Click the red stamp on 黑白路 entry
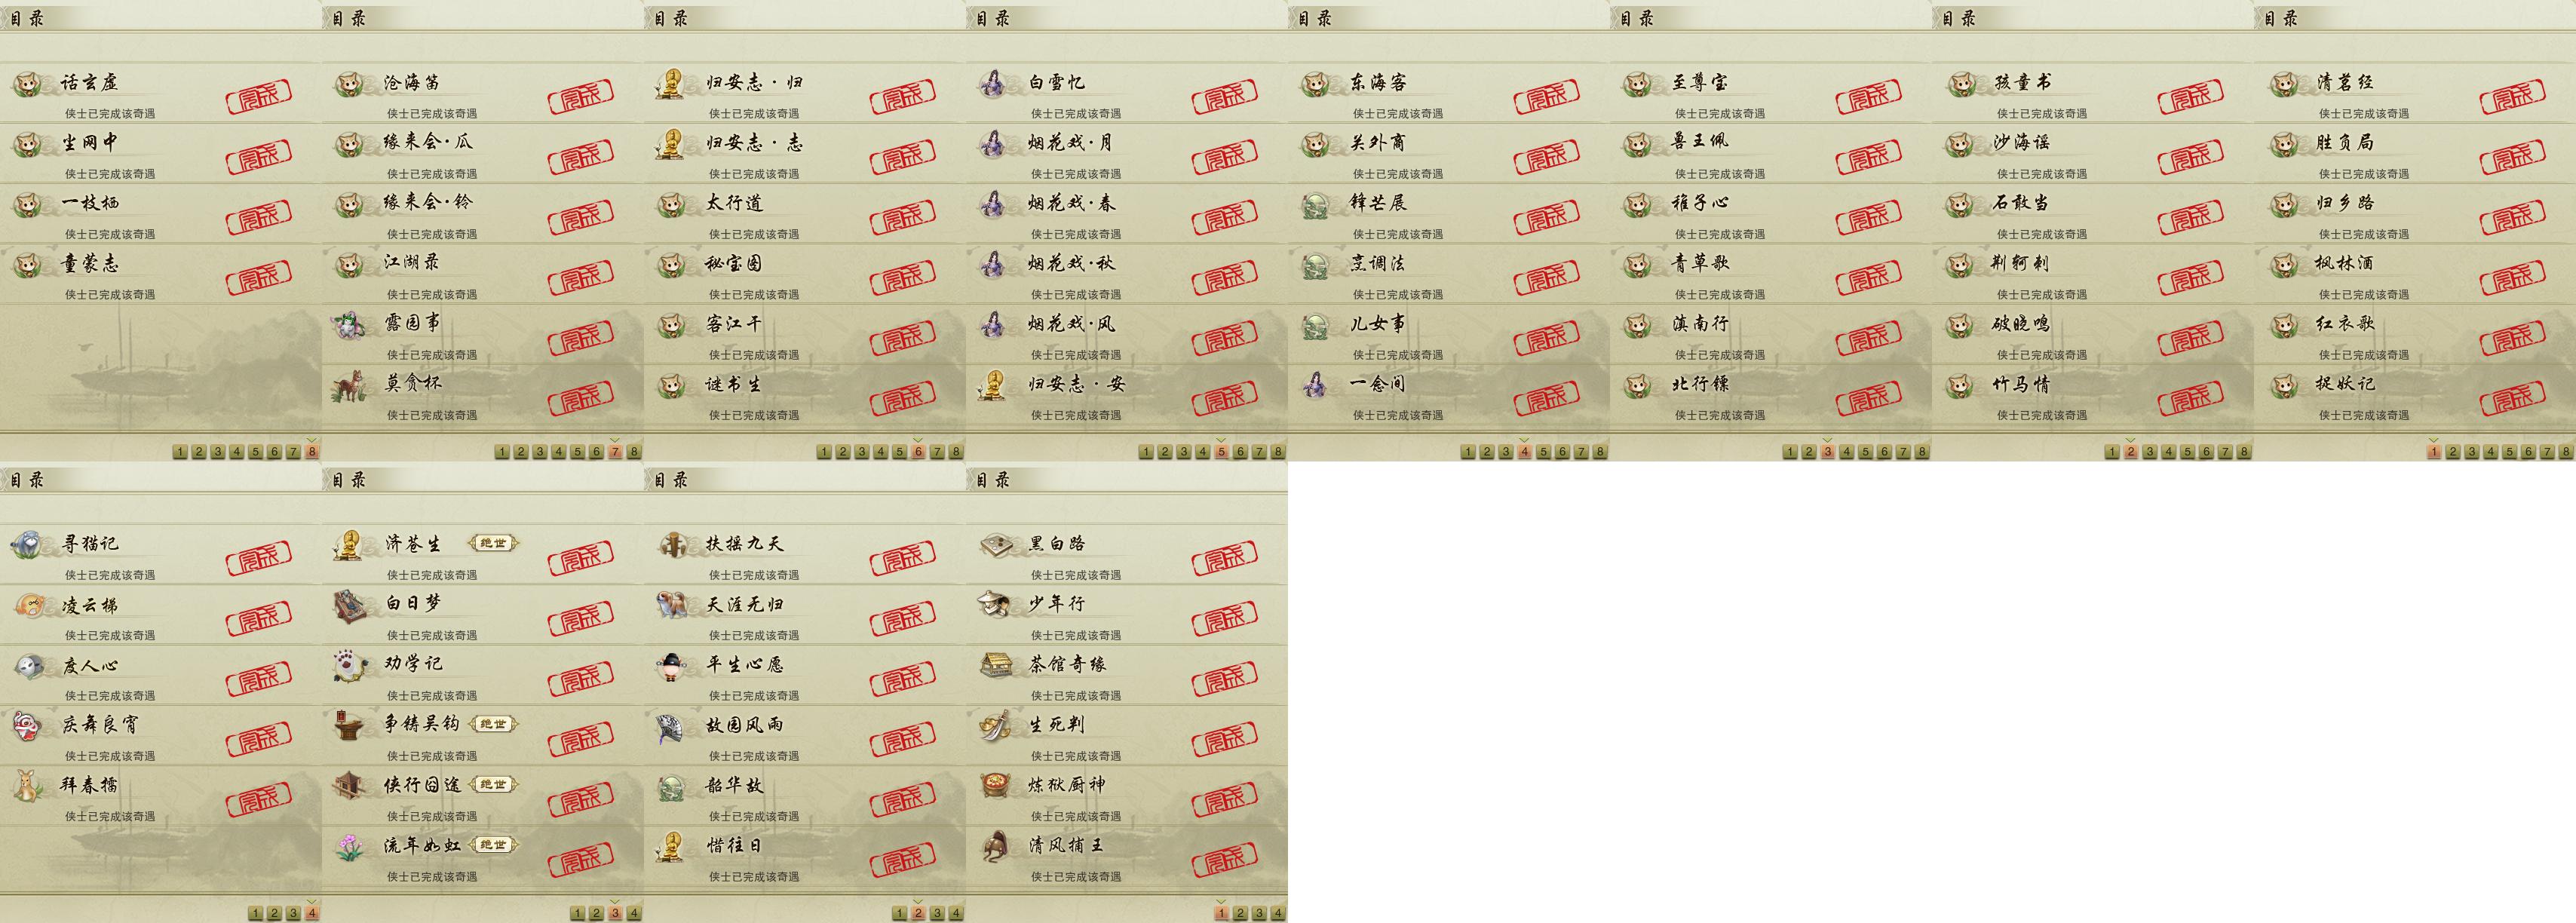Image resolution: width=2576 pixels, height=923 pixels. (x=1224, y=560)
